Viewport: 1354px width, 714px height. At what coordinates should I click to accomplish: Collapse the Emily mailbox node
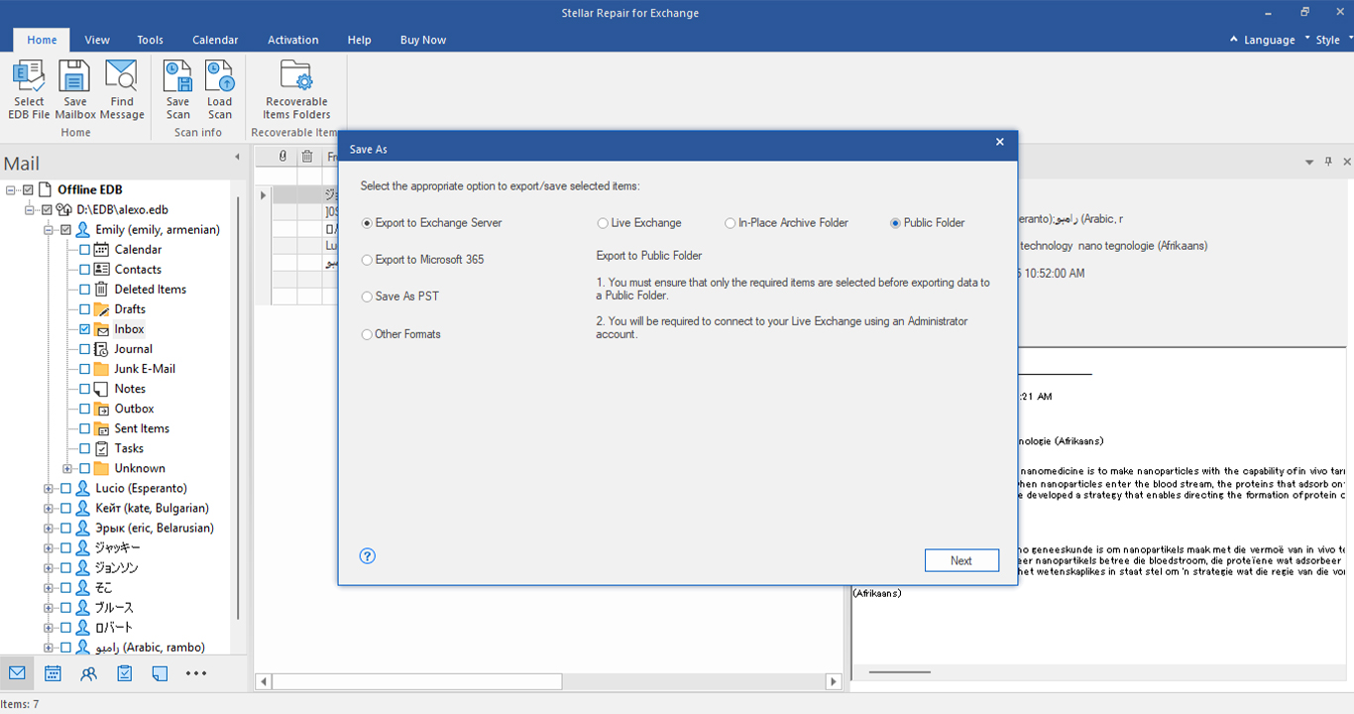48,229
